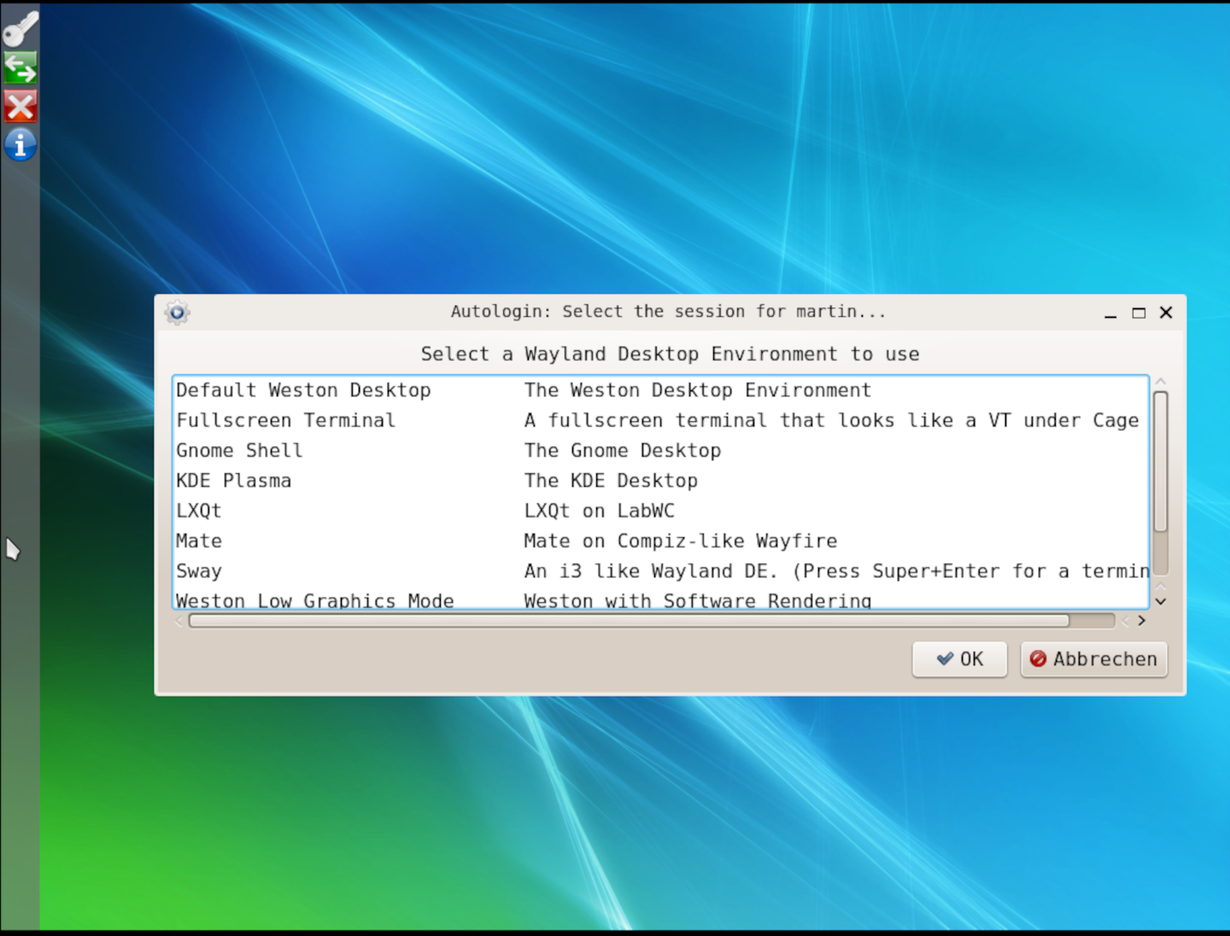Click the horizontal scrollbar right arrow
This screenshot has width=1230, height=936.
(x=1141, y=621)
